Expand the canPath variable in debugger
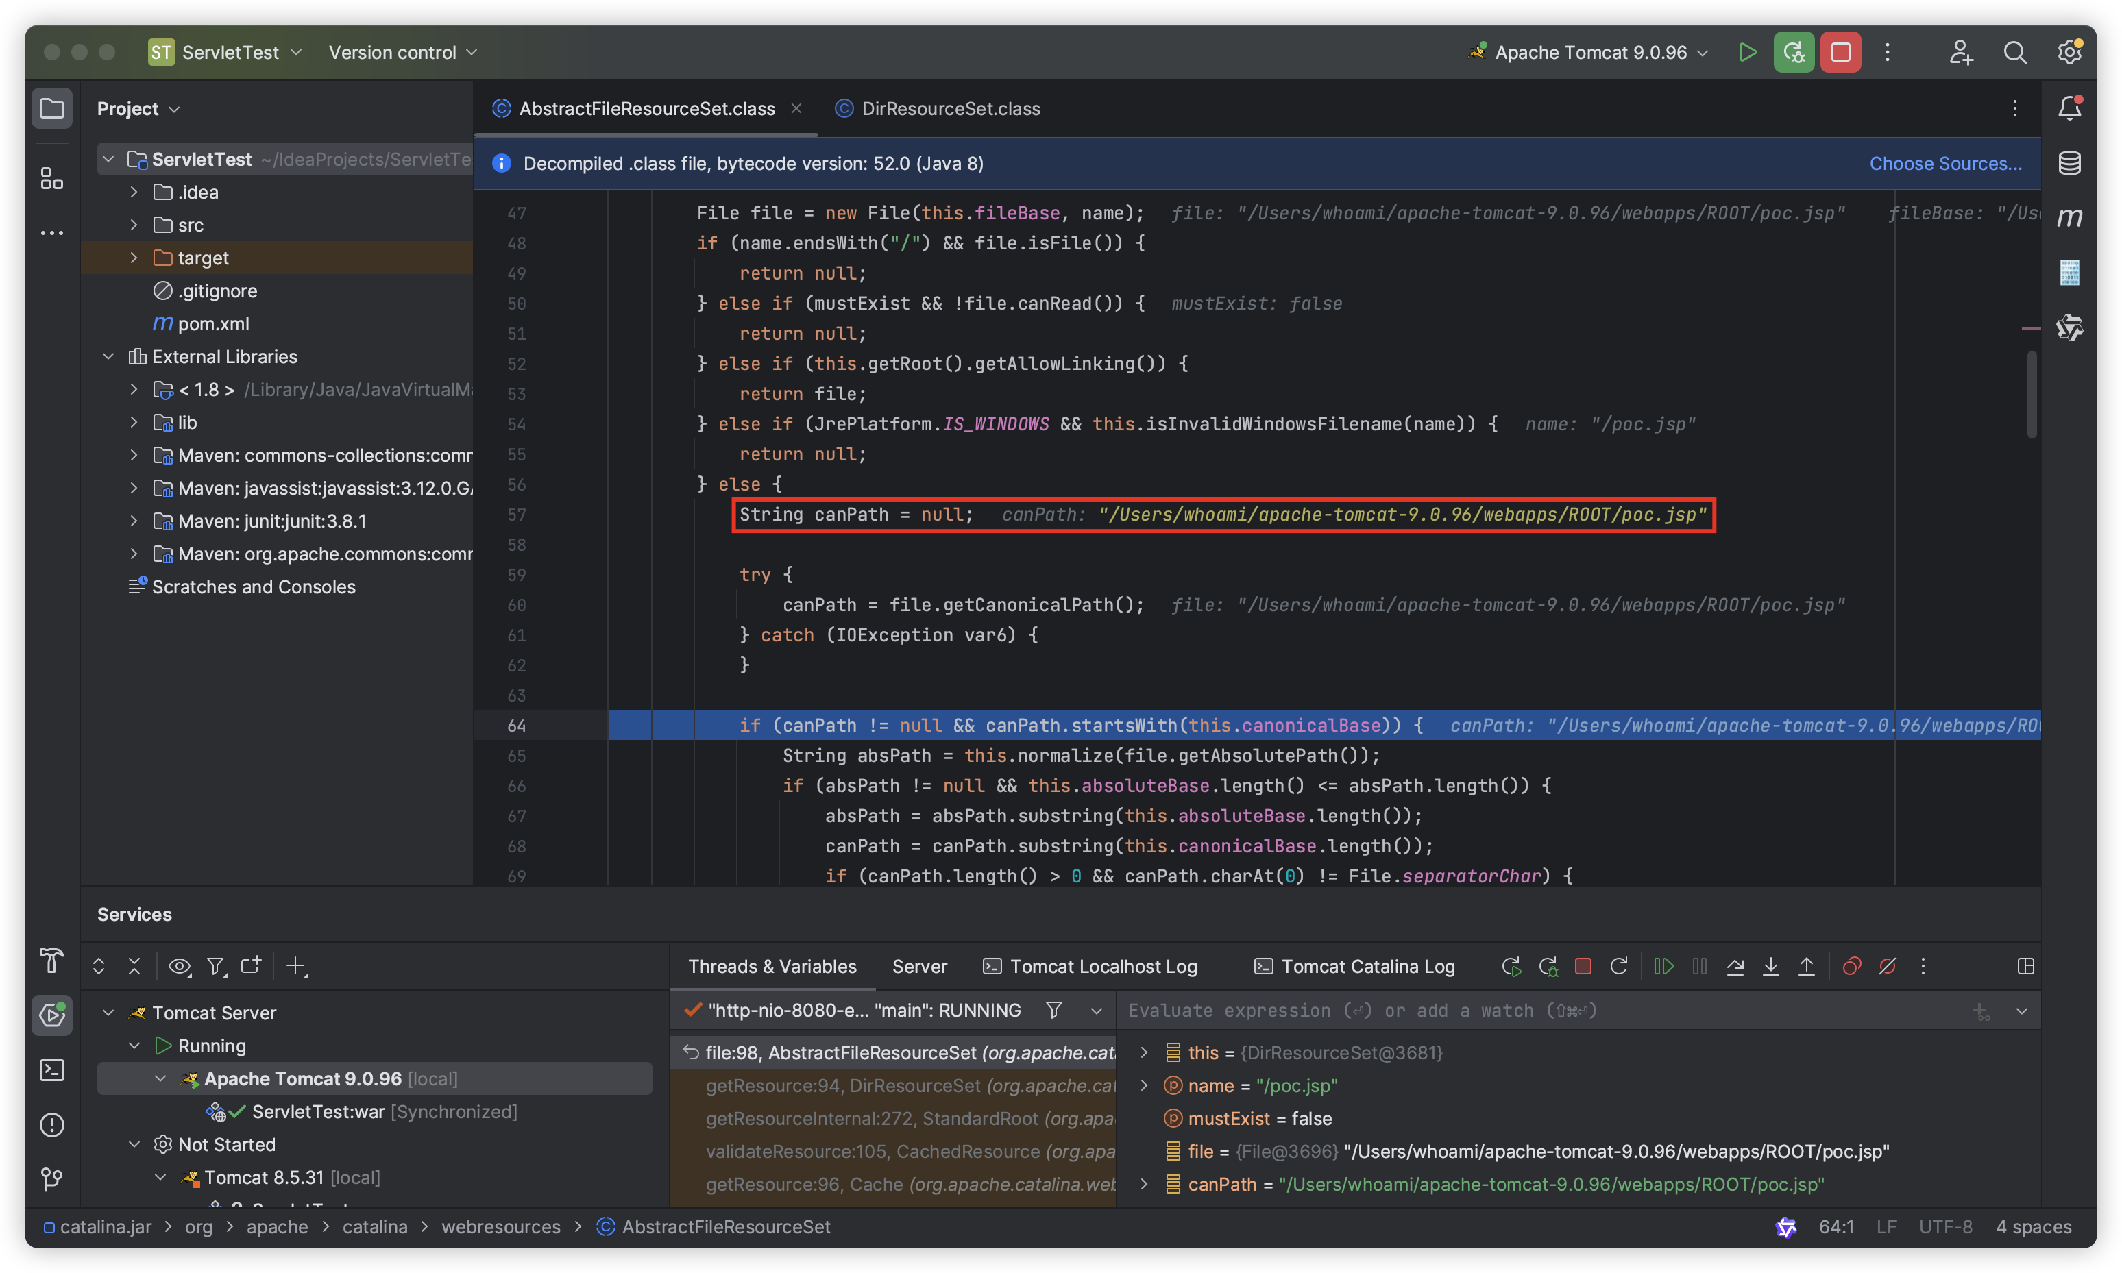 point(1144,1184)
